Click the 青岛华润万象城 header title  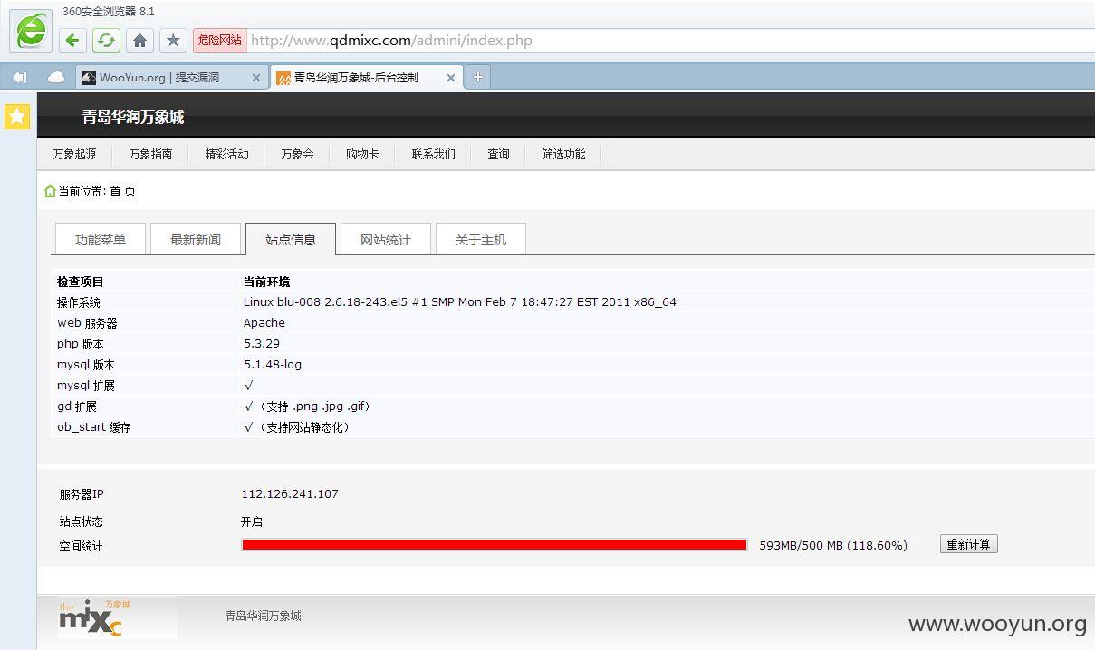pyautogui.click(x=133, y=117)
